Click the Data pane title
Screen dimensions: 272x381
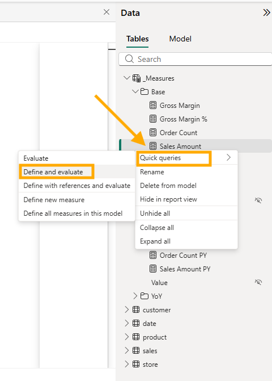[x=130, y=13]
